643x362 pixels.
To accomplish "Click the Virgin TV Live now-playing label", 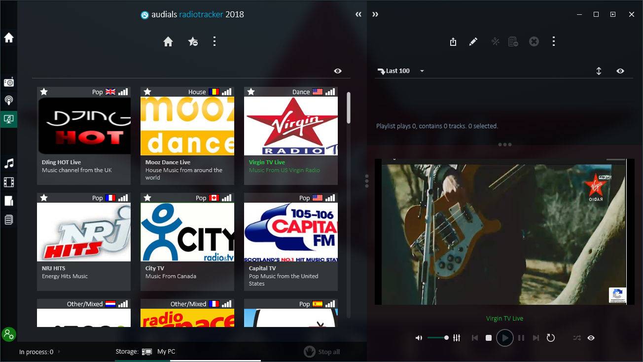I will click(x=504, y=318).
